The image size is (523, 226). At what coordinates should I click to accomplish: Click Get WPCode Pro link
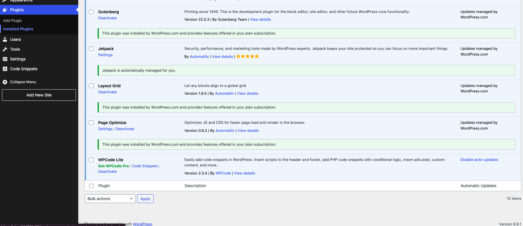(113, 166)
